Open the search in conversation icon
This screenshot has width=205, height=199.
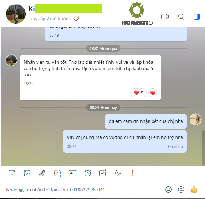point(181,17)
